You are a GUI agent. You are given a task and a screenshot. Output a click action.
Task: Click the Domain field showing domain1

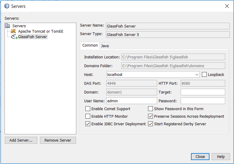click(131, 92)
